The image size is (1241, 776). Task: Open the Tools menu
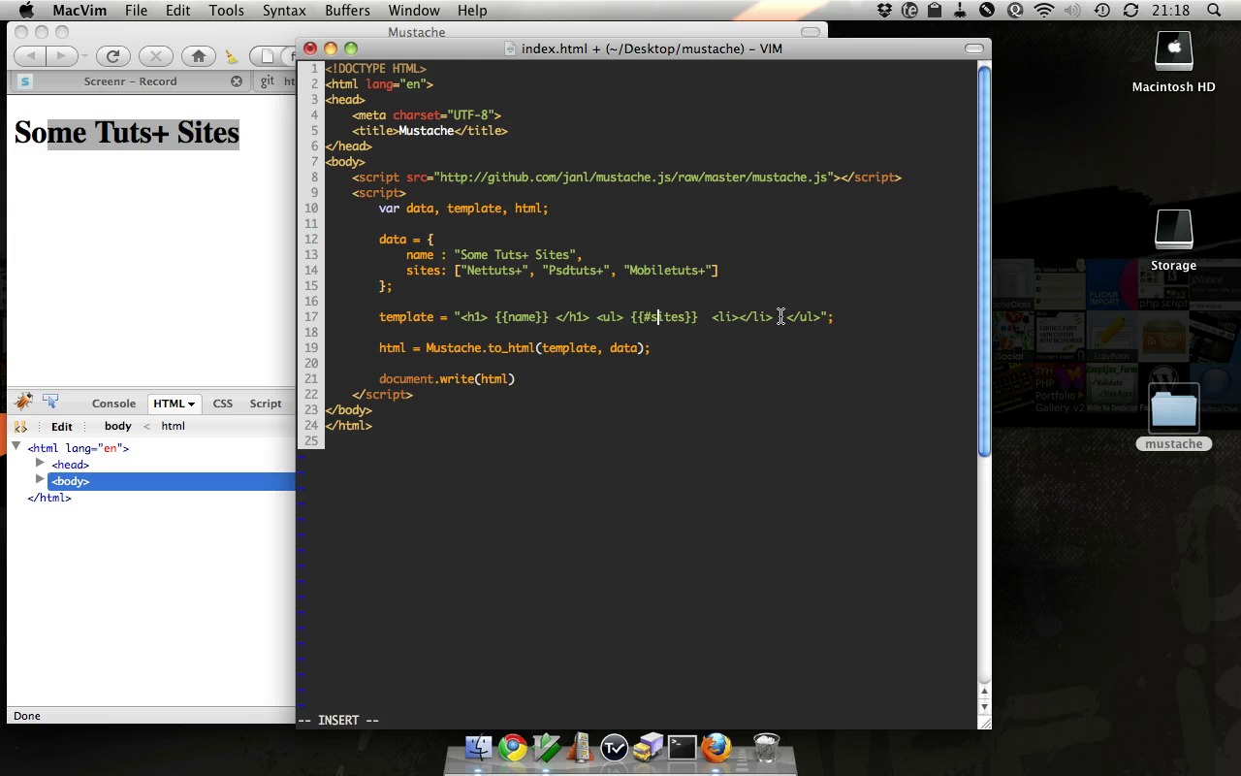pos(226,10)
